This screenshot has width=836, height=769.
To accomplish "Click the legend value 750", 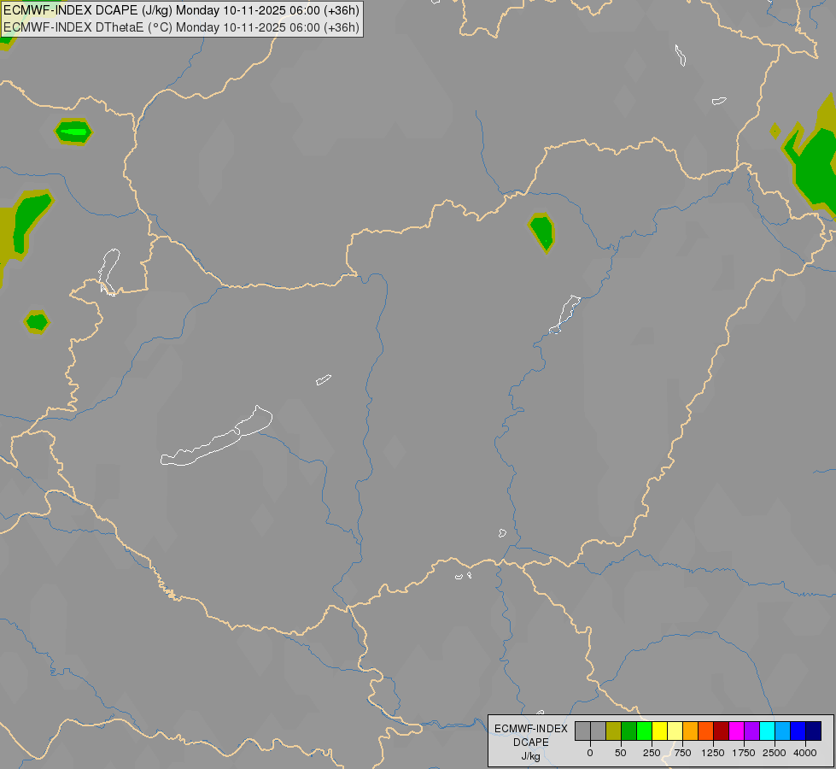I will [x=682, y=753].
